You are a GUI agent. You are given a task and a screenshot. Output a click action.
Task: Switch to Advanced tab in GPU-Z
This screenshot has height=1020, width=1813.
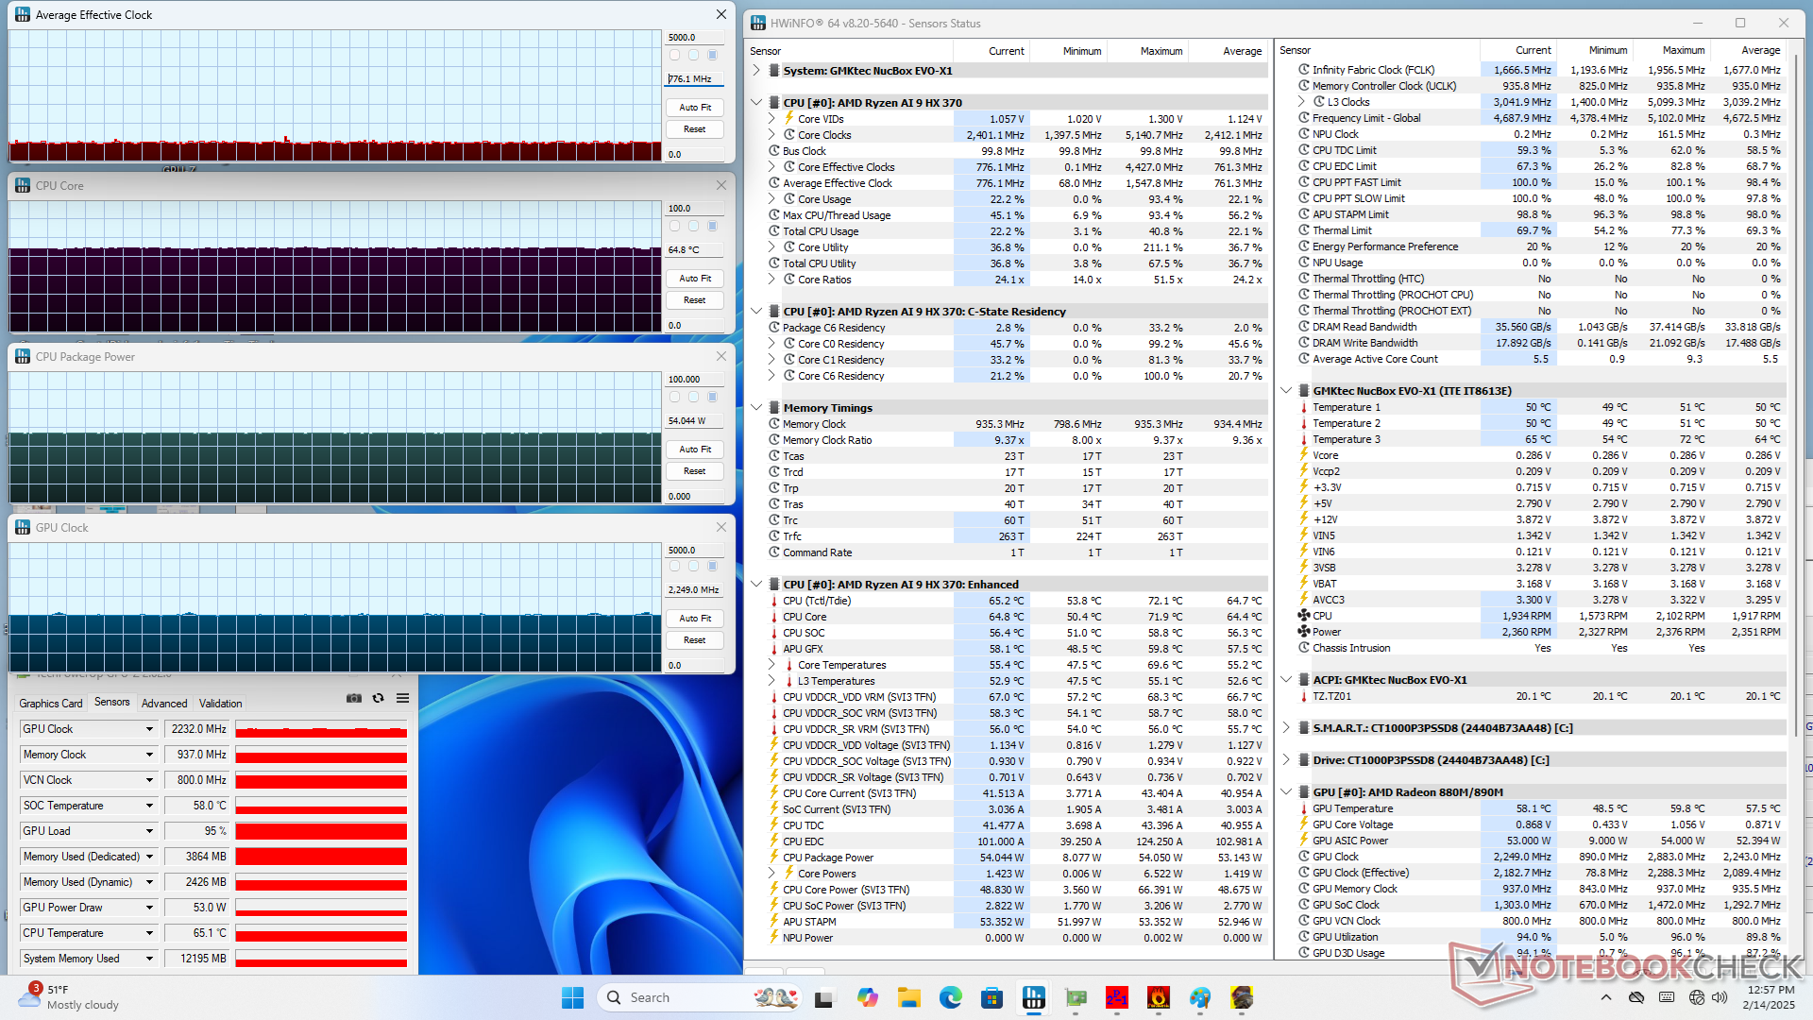(x=164, y=704)
